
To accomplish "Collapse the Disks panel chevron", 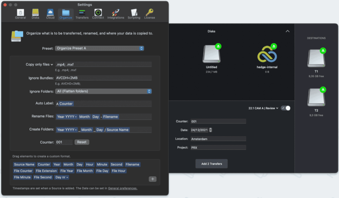I will (288, 31).
